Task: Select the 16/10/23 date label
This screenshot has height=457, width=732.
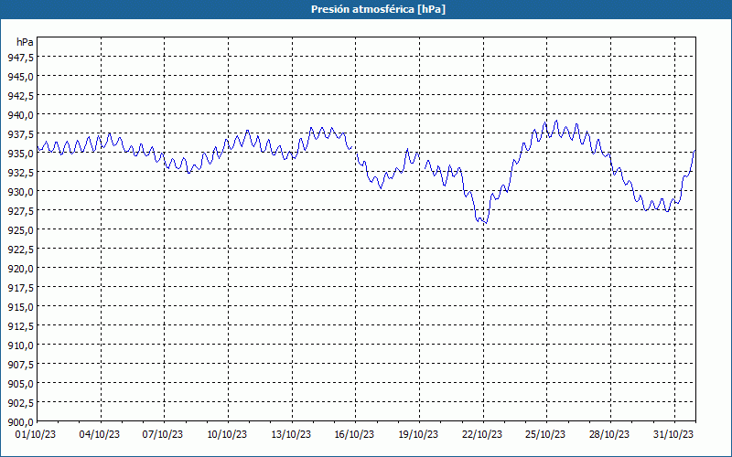Action: coord(354,435)
